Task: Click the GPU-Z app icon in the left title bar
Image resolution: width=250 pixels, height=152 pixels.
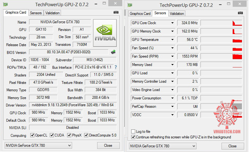Action: pyautogui.click(x=6, y=4)
